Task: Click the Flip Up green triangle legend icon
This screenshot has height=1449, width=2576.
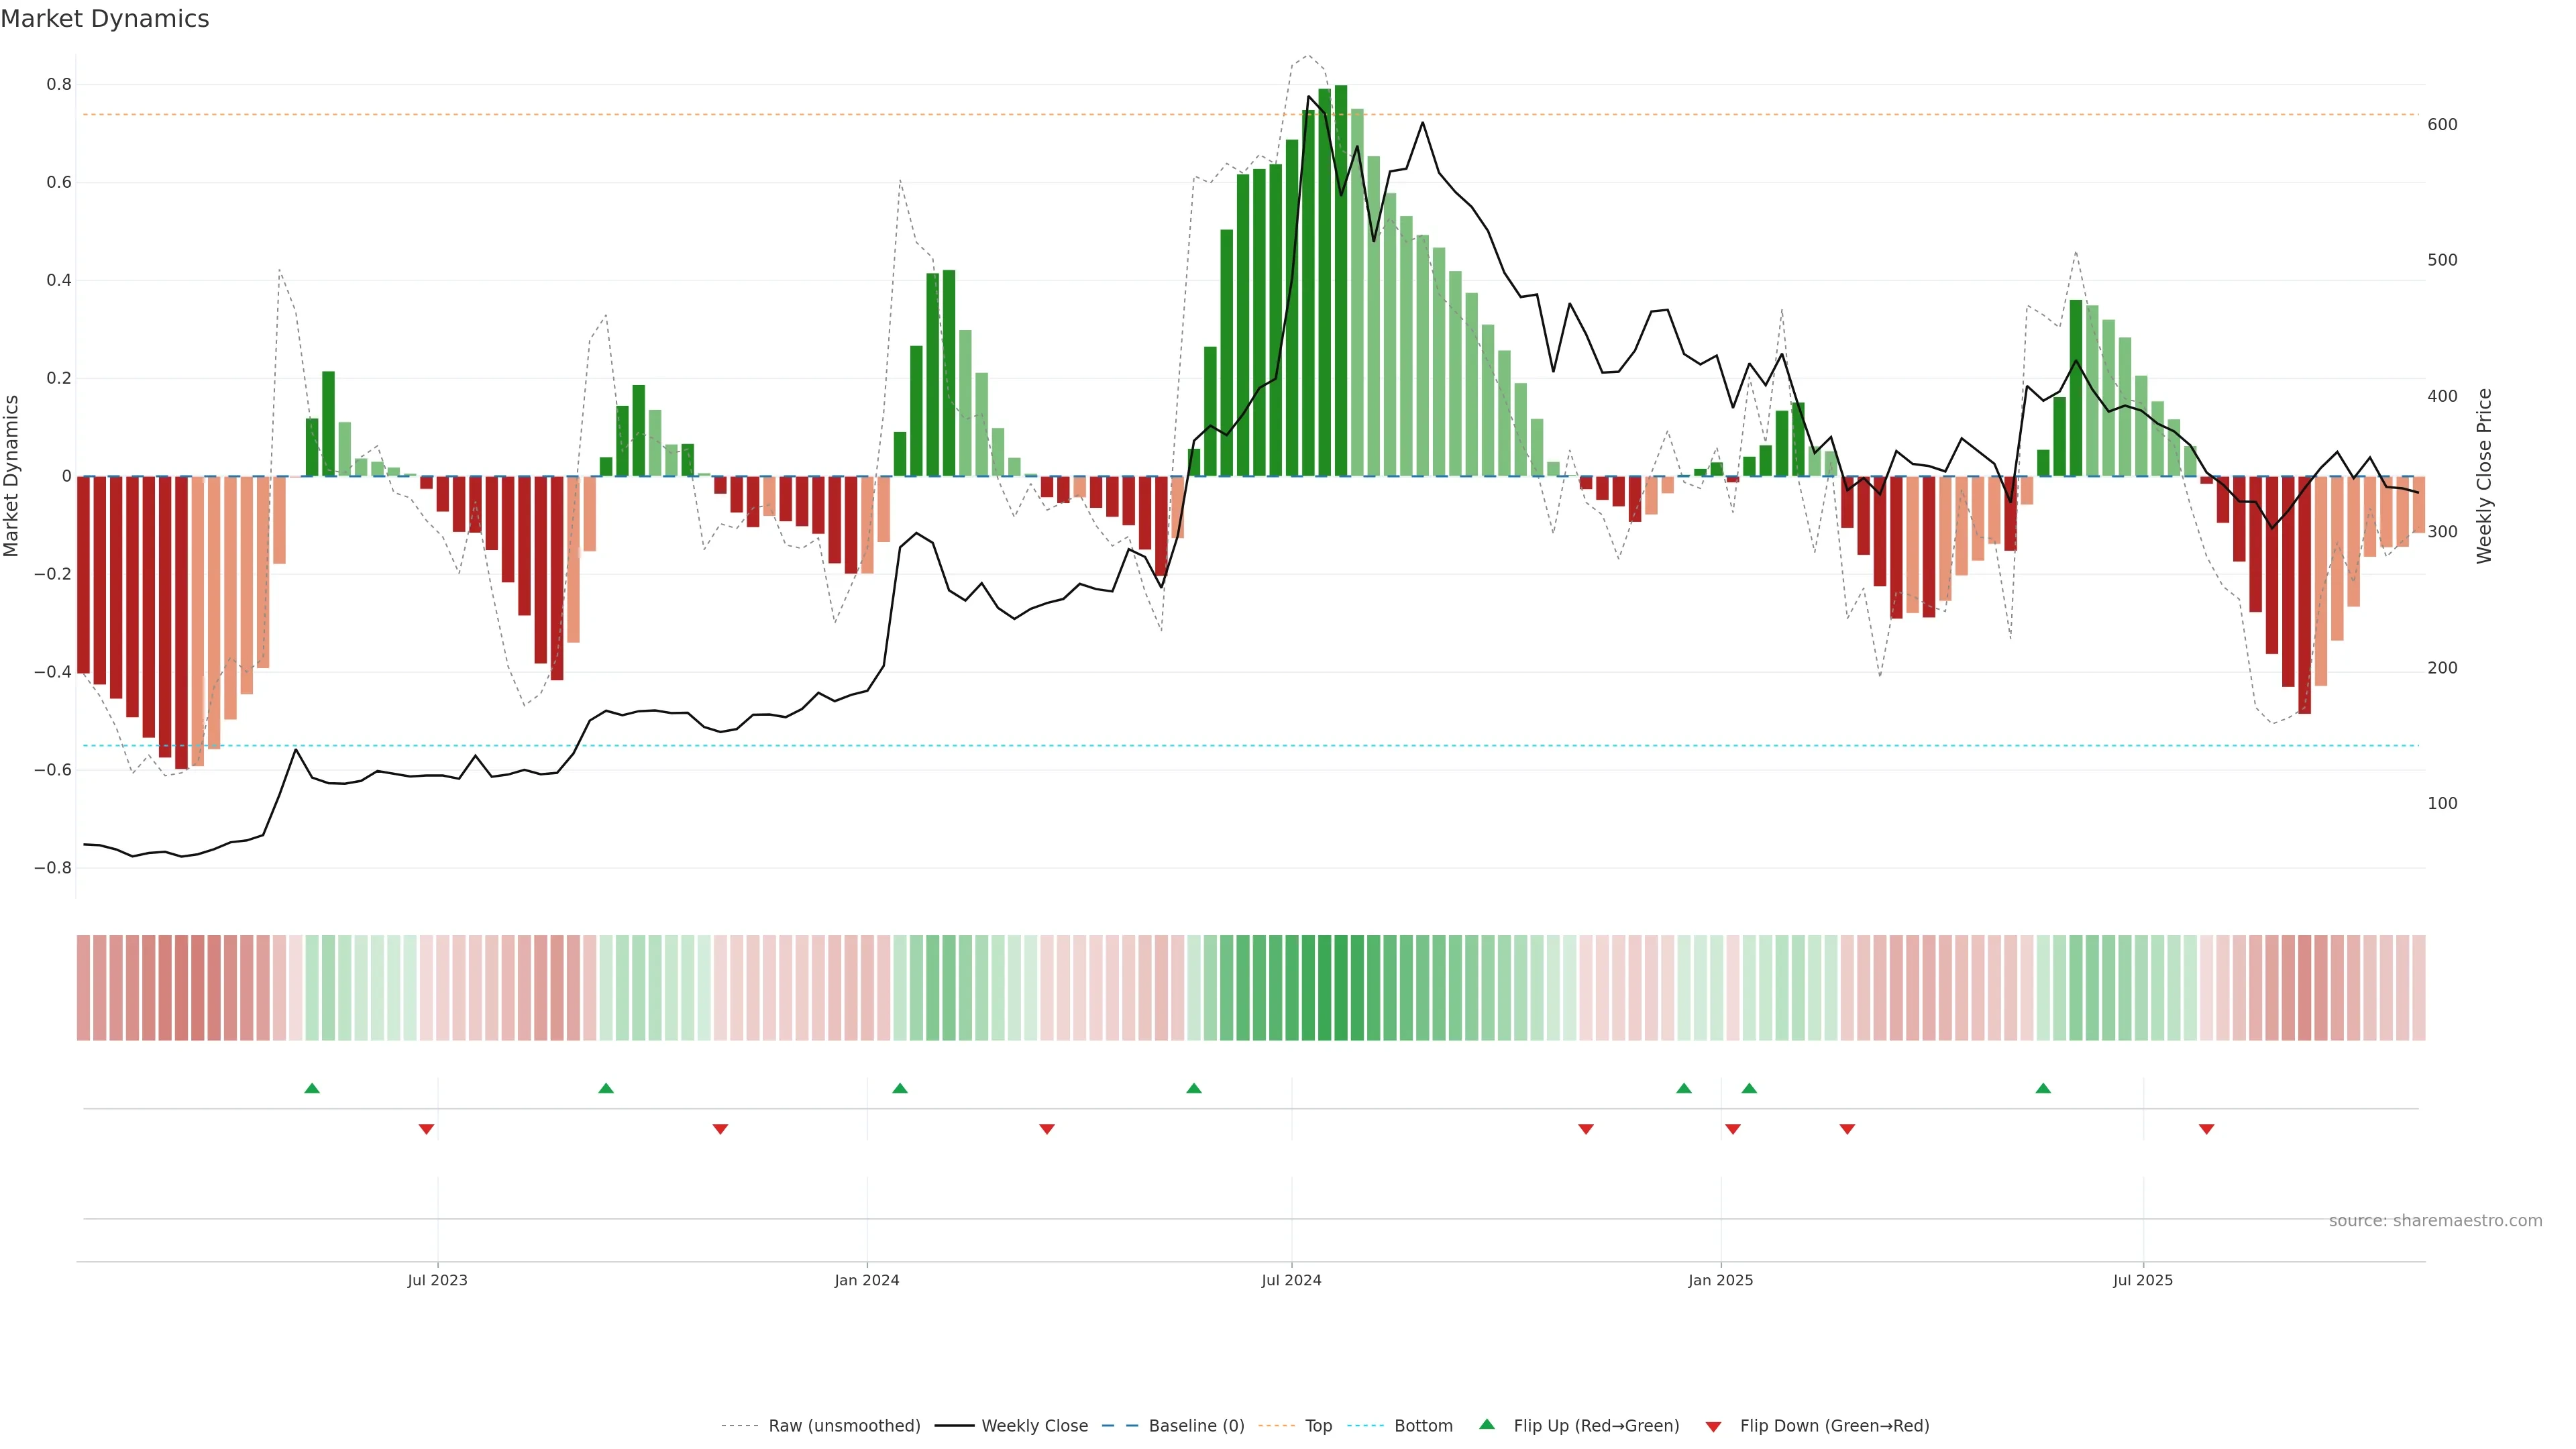Action: pos(1487,1424)
